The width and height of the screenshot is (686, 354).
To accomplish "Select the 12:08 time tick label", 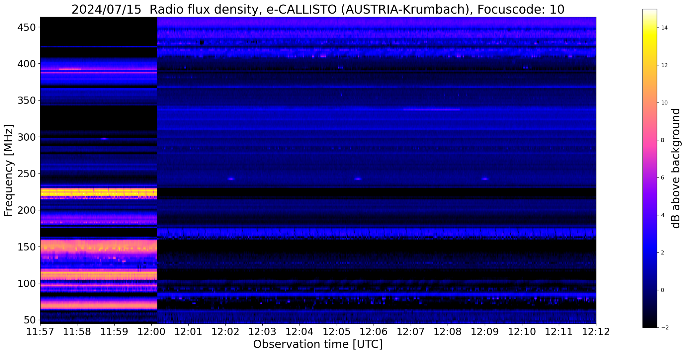I will point(448,331).
